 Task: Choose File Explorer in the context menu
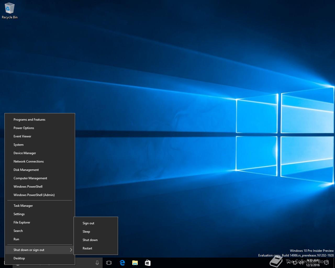click(x=40, y=222)
